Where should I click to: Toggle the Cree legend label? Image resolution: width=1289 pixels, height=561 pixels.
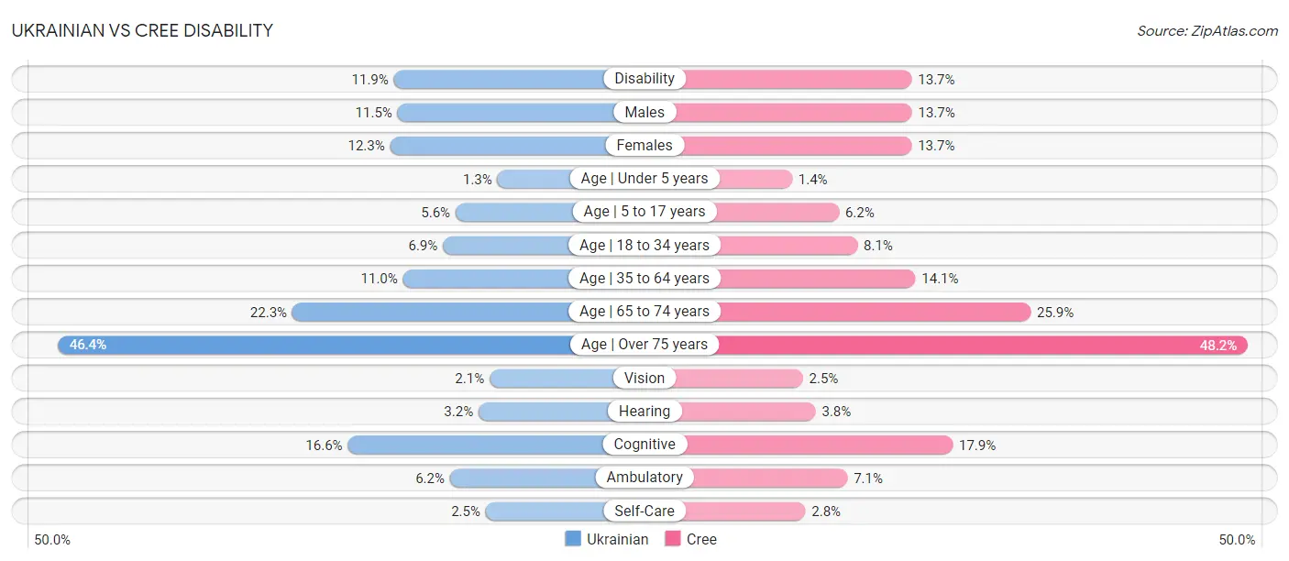click(x=702, y=539)
